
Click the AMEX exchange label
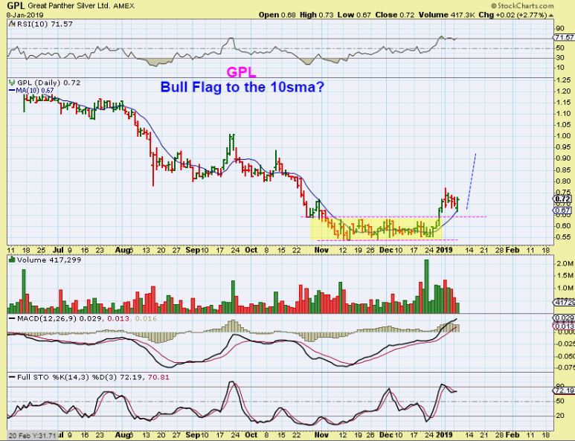click(123, 6)
